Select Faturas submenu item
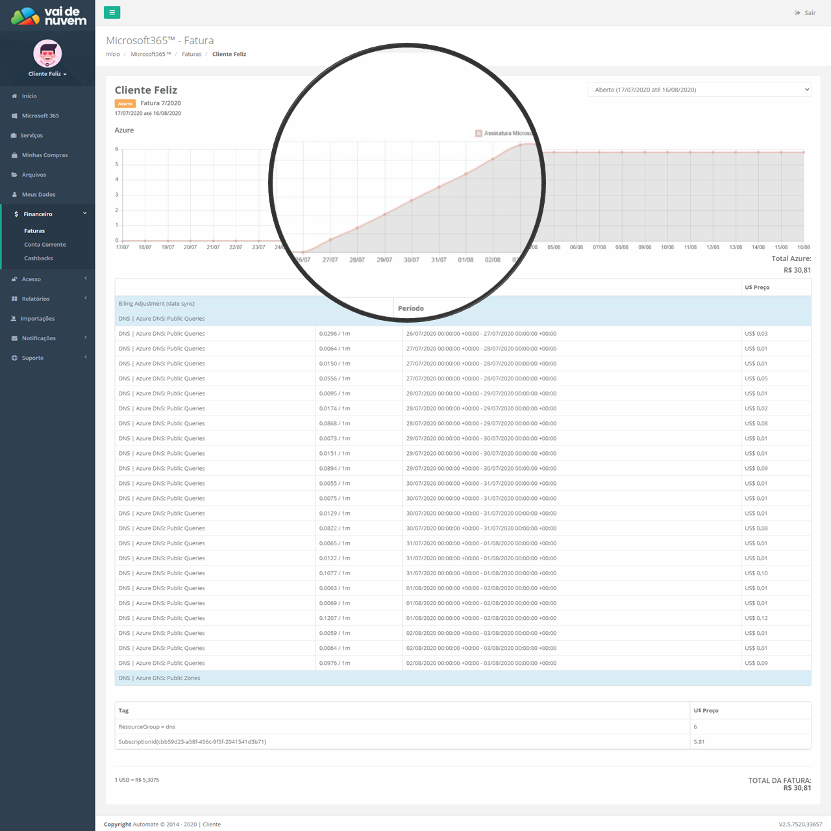The width and height of the screenshot is (831, 831). pos(34,231)
